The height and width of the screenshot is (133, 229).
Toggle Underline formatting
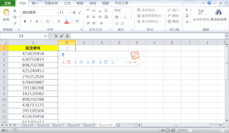click(x=37, y=22)
